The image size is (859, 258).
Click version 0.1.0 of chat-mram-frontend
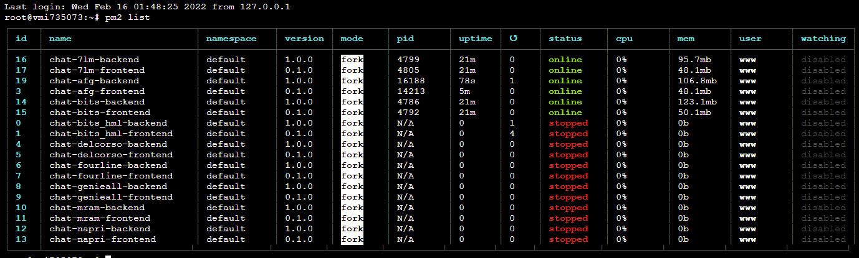tap(299, 218)
